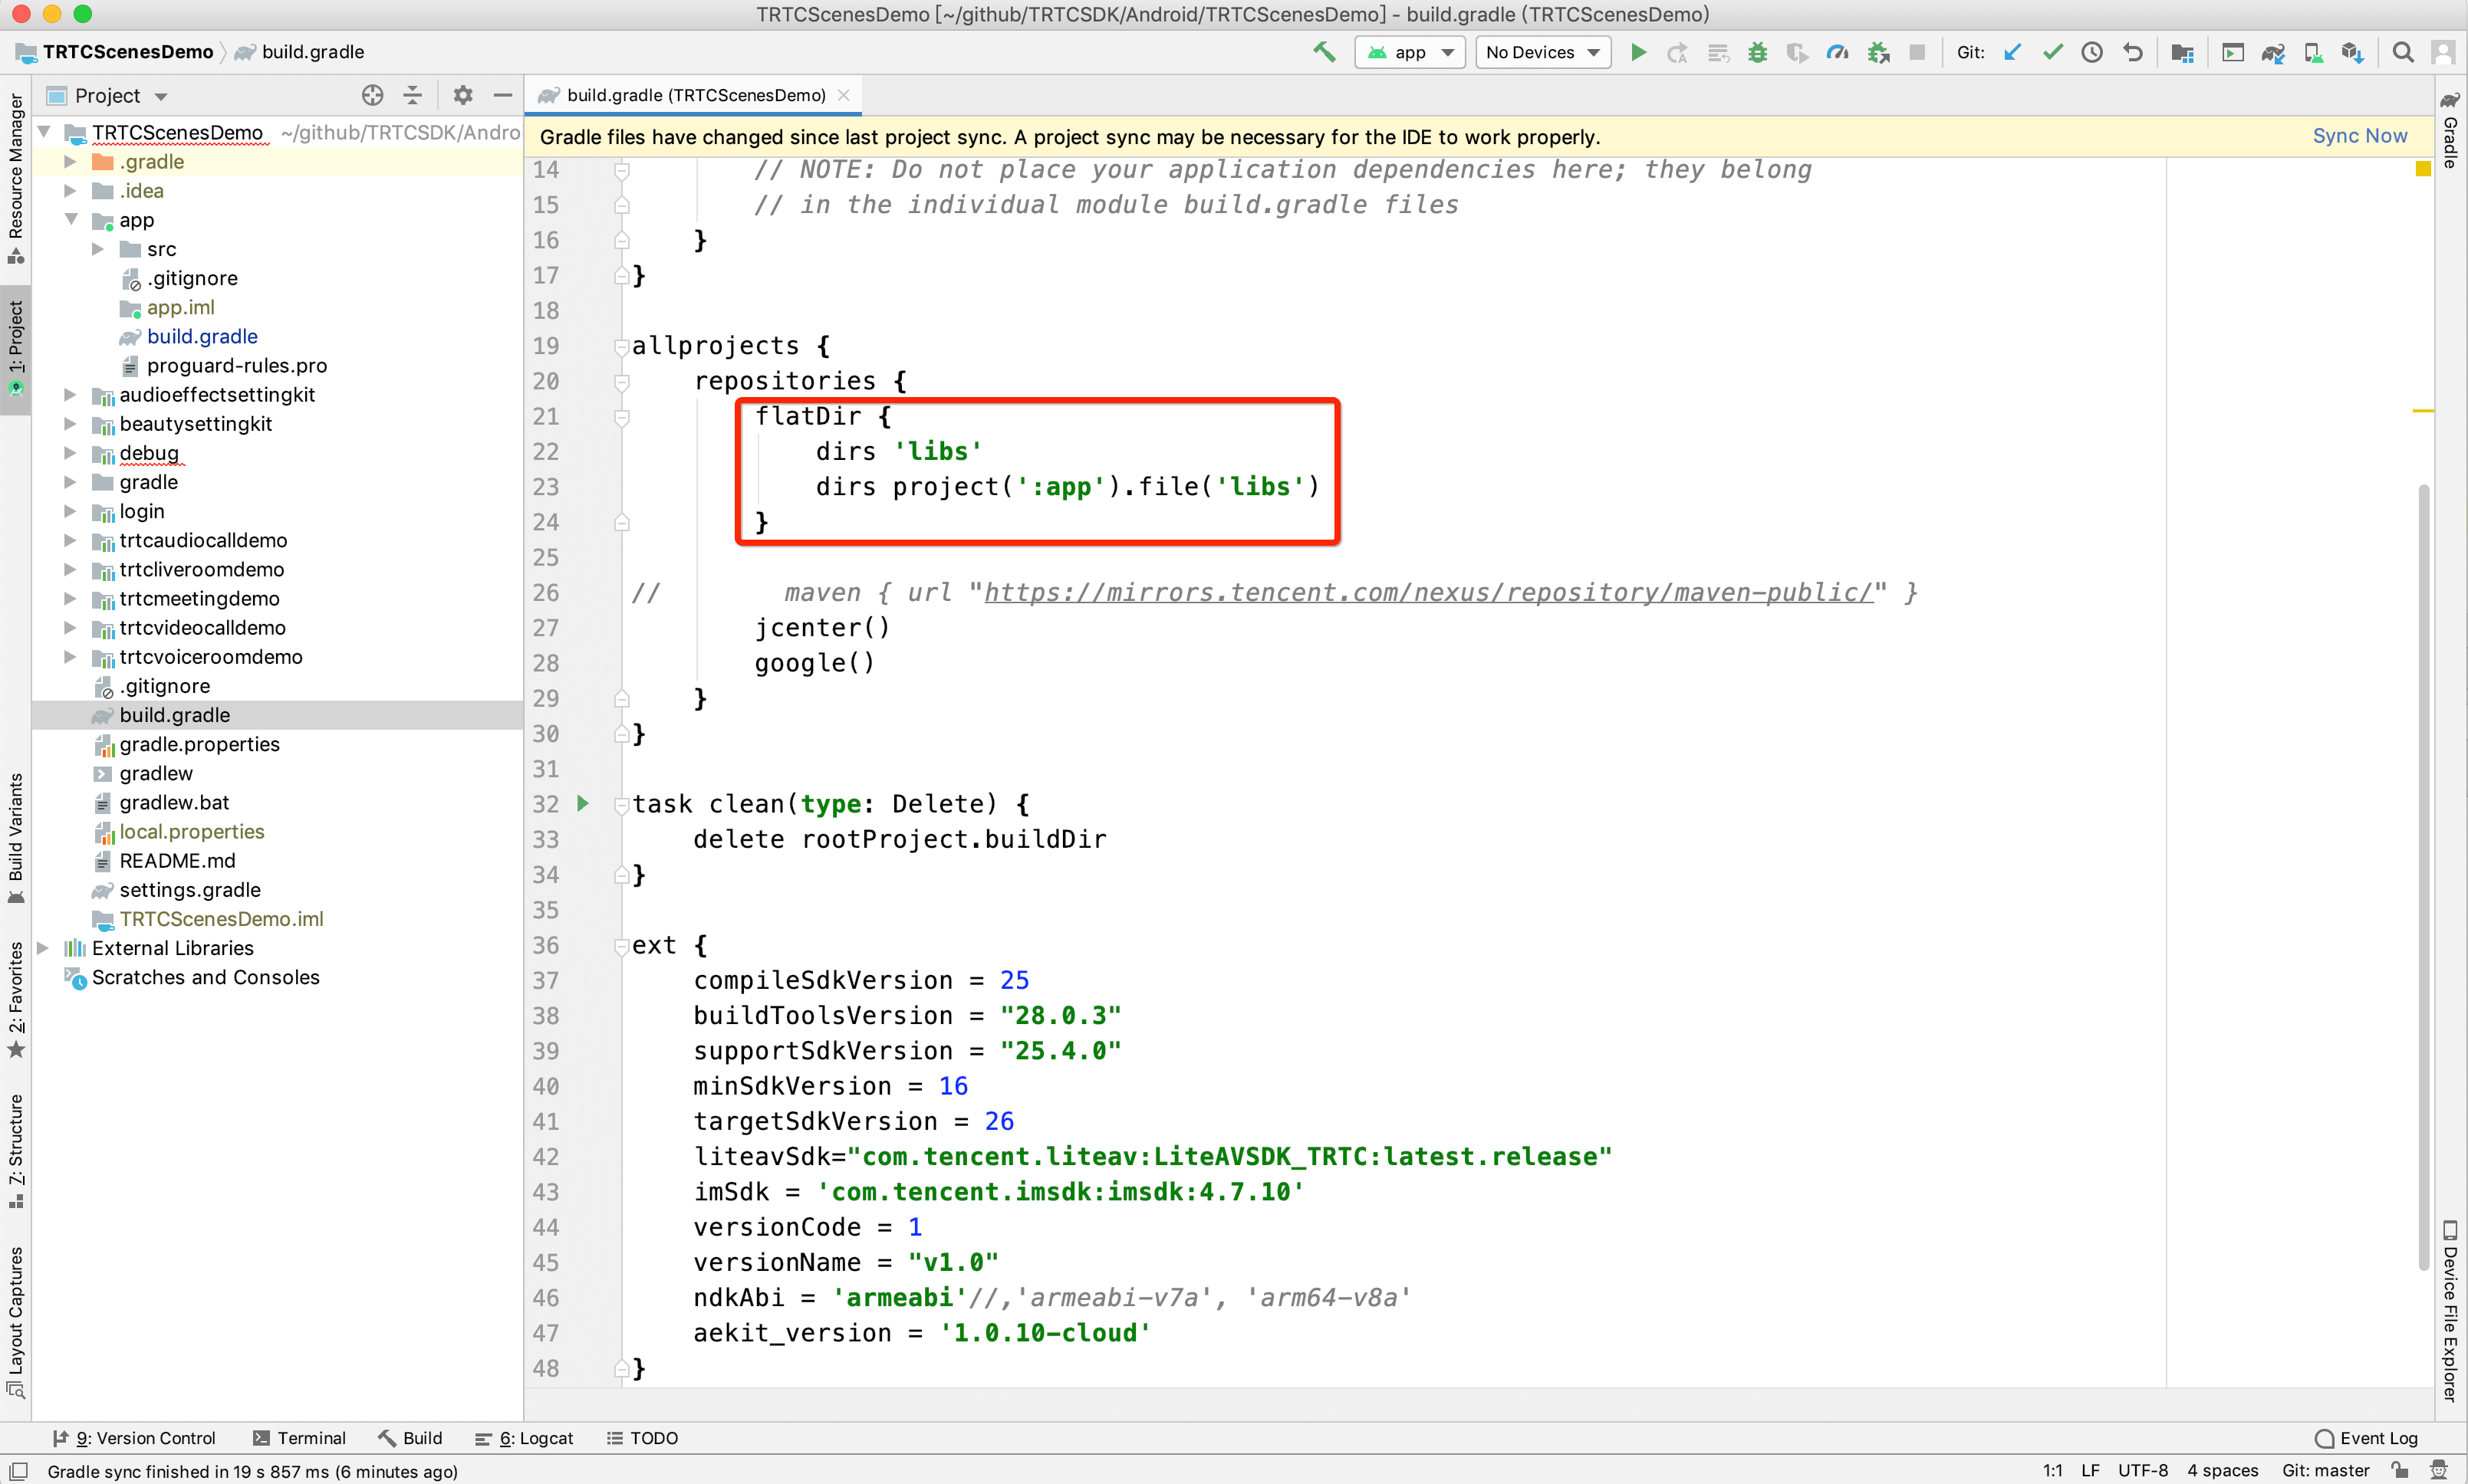This screenshot has width=2468, height=1484.
Task: Open settings.gradle in the project tree
Action: [x=189, y=889]
